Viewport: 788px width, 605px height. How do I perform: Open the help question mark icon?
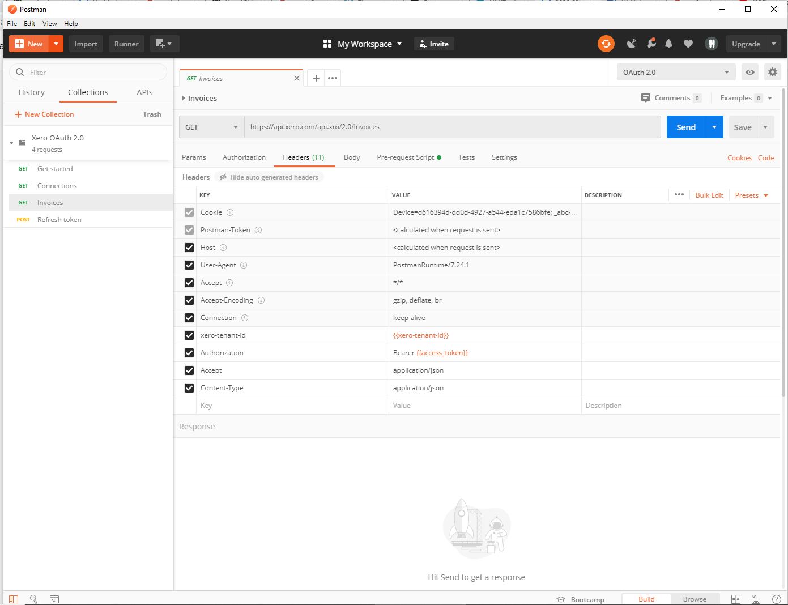click(776, 599)
